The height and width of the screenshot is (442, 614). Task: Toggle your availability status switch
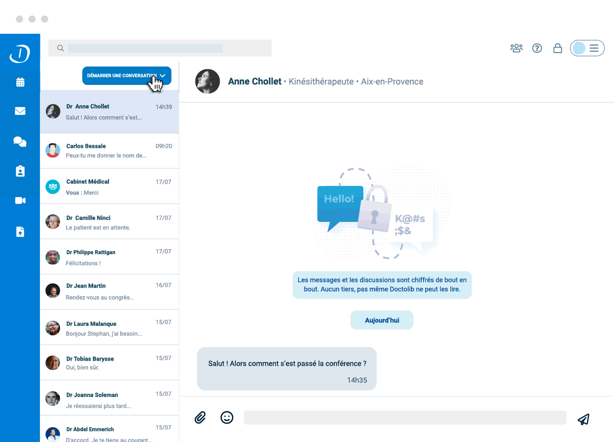[578, 48]
